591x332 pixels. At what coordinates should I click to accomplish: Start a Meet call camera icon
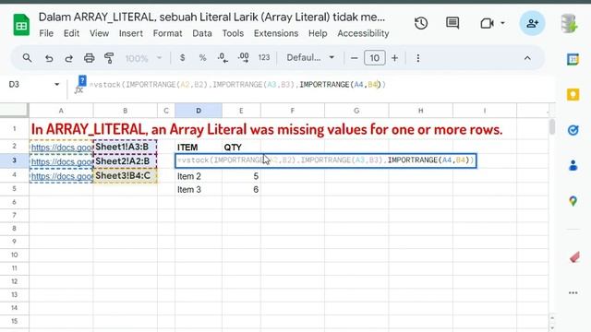click(x=487, y=23)
